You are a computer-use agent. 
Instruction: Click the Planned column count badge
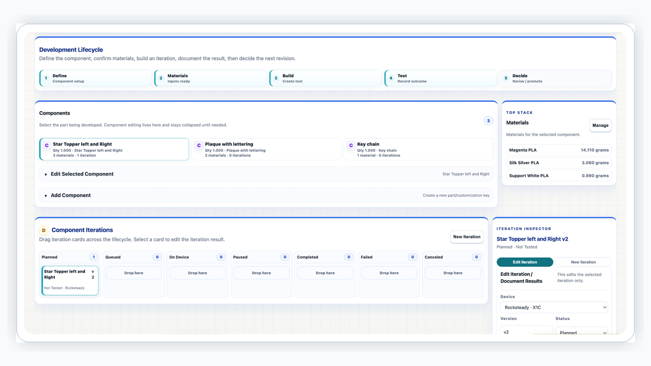pos(94,257)
